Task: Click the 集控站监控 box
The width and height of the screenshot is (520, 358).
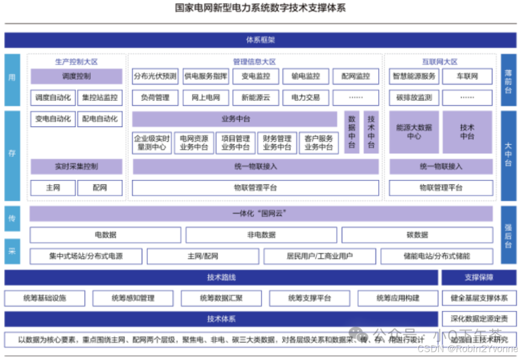Action: [100, 98]
